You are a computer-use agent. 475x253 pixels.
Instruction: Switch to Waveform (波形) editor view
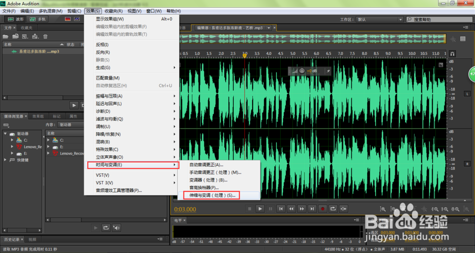tap(15, 19)
